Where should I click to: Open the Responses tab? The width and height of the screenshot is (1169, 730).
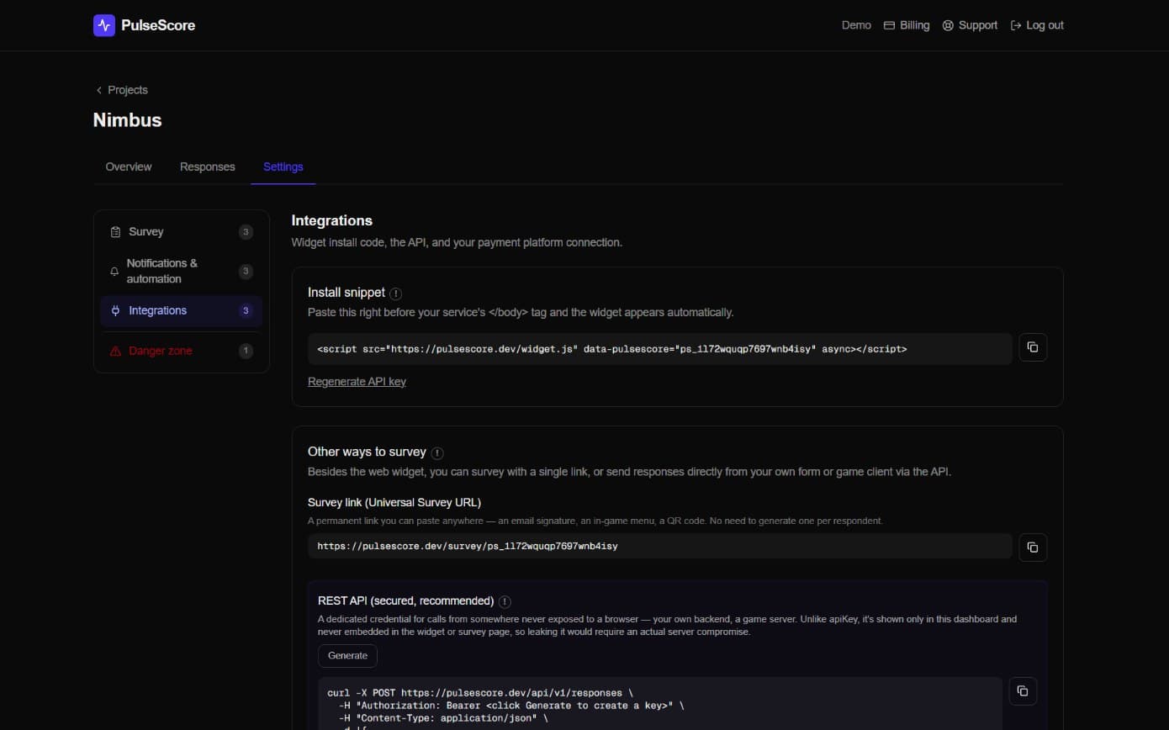pyautogui.click(x=208, y=167)
